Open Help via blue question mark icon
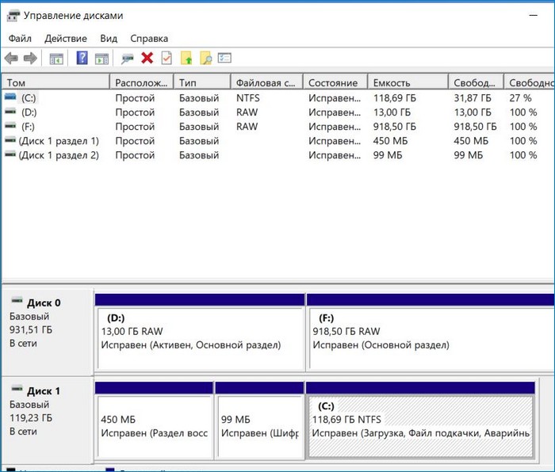Viewport: 555px width, 472px height. pyautogui.click(x=82, y=58)
